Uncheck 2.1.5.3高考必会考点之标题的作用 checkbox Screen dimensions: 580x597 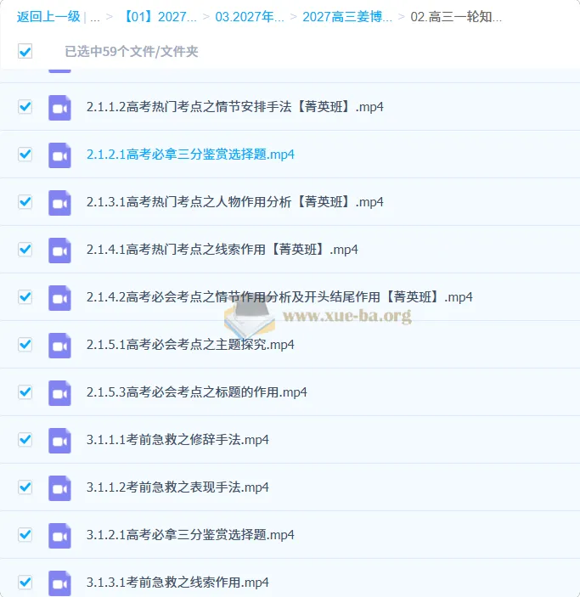point(25,392)
